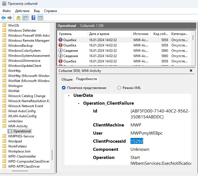Select the second Ошибка 5858 event row

pos(123,45)
